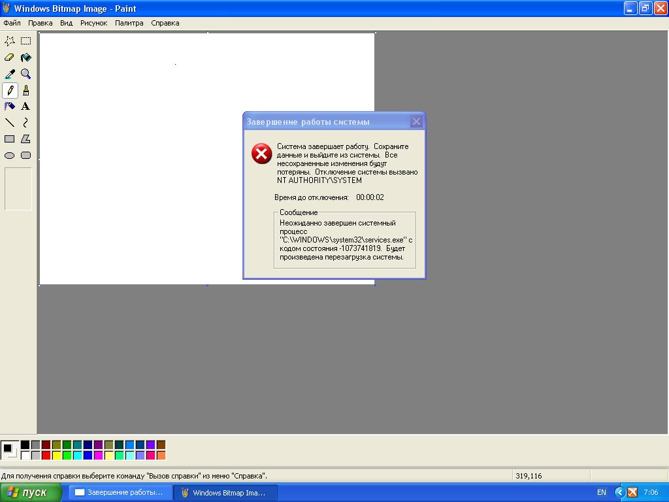This screenshot has height=502, width=669.
Task: Click the Сообщение group label
Action: coord(299,212)
